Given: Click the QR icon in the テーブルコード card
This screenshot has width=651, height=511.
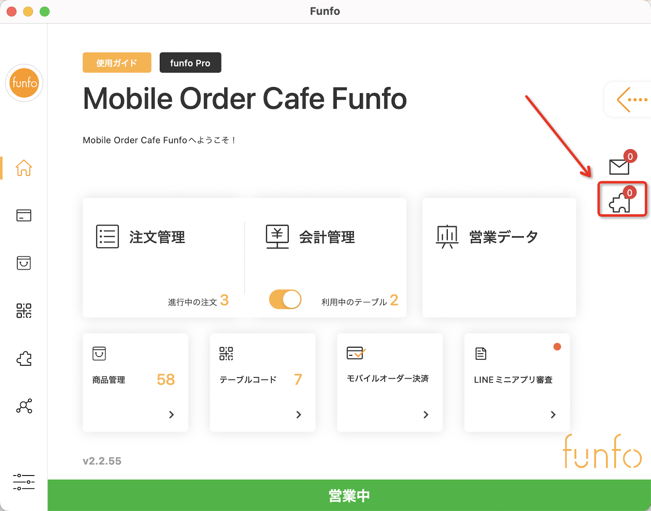Looking at the screenshot, I should (x=226, y=353).
